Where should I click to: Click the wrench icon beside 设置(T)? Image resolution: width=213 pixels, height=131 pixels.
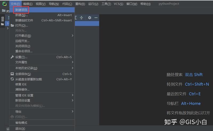coord(12,57)
